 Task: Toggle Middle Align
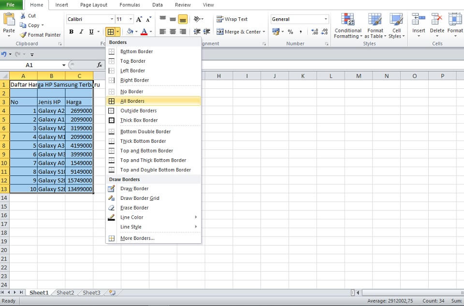(x=173, y=19)
